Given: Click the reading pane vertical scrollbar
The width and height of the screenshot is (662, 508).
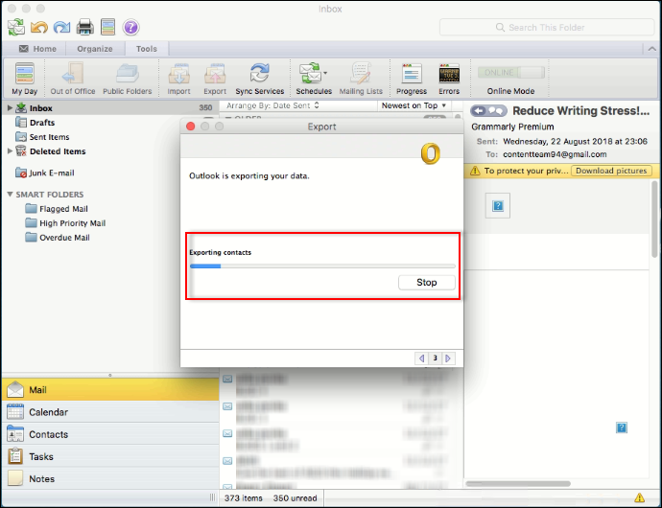Looking at the screenshot, I should tap(654, 219).
